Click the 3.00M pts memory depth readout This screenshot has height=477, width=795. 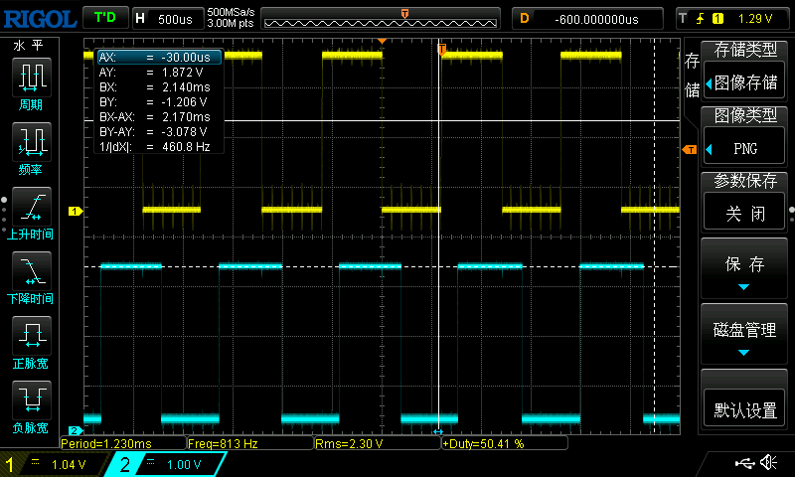click(x=231, y=23)
